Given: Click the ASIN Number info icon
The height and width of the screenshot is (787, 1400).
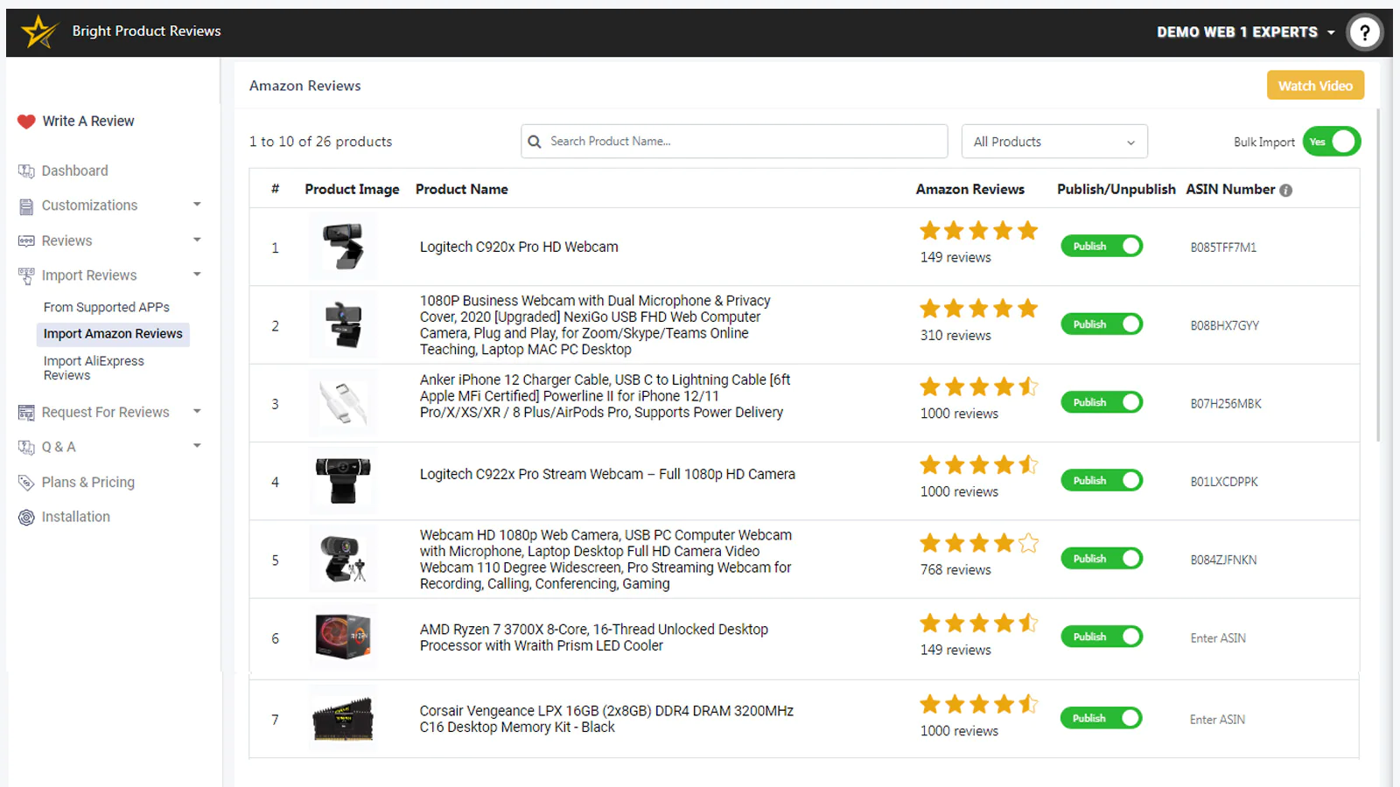Looking at the screenshot, I should (1285, 191).
